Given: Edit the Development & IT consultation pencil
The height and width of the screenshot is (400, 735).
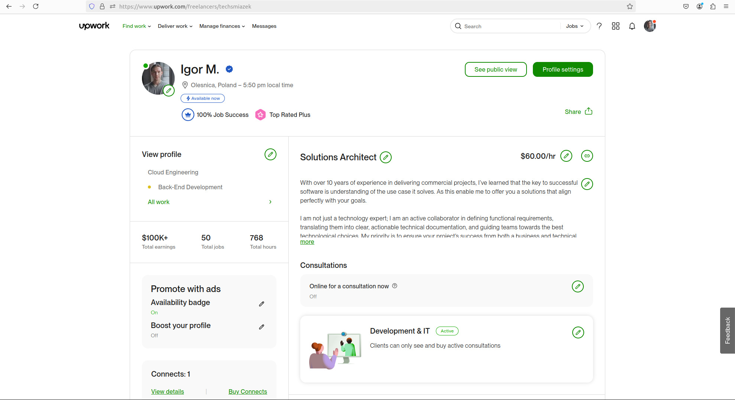Looking at the screenshot, I should [578, 332].
